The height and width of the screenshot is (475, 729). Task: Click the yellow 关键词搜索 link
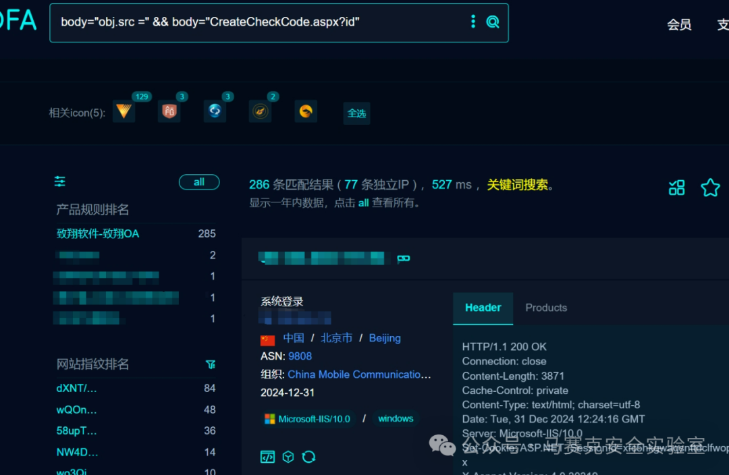tap(518, 184)
